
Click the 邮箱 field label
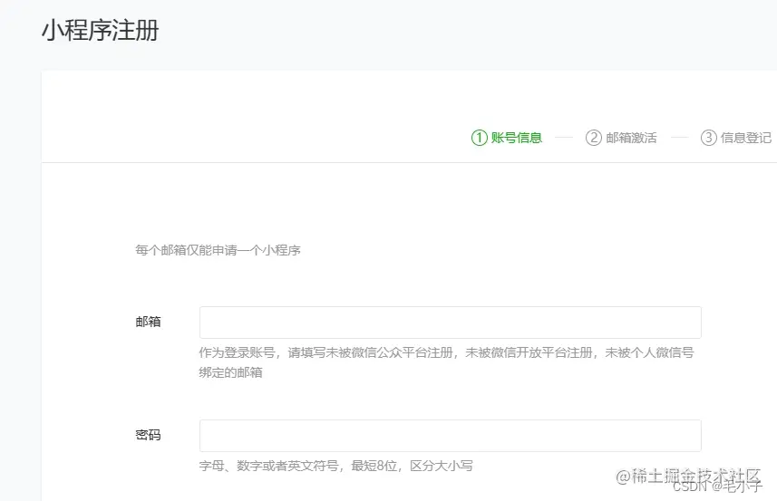[148, 322]
